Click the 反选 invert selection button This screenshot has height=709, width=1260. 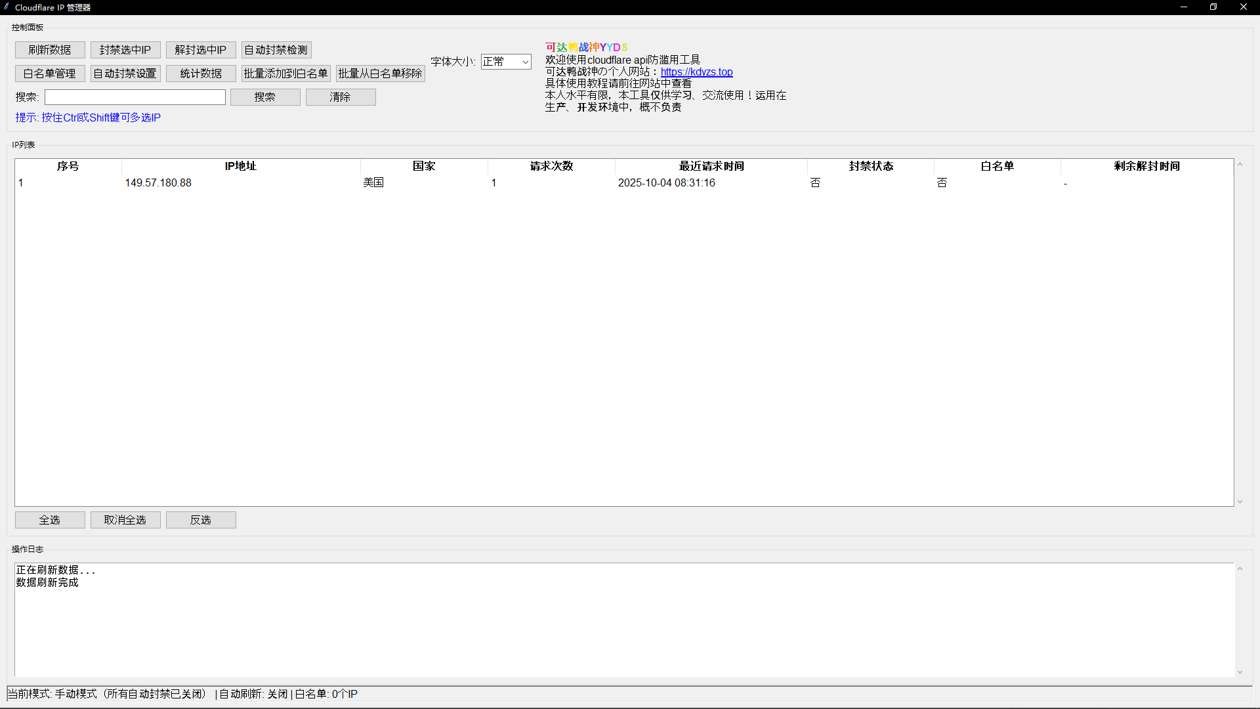click(x=201, y=520)
